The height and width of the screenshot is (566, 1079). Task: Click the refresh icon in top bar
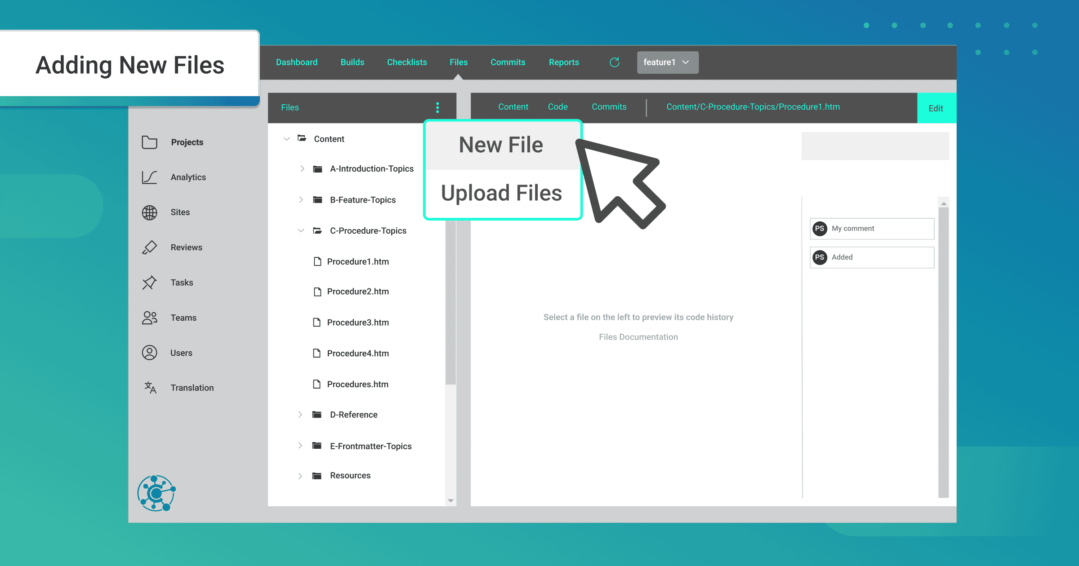pyautogui.click(x=615, y=62)
